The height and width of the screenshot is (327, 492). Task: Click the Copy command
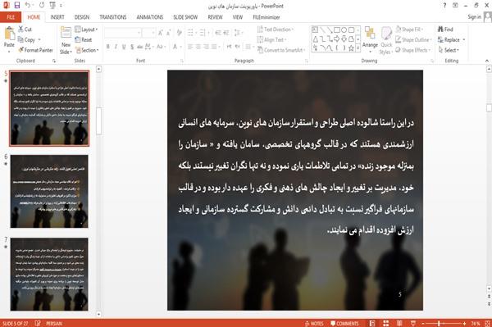pyautogui.click(x=27, y=40)
